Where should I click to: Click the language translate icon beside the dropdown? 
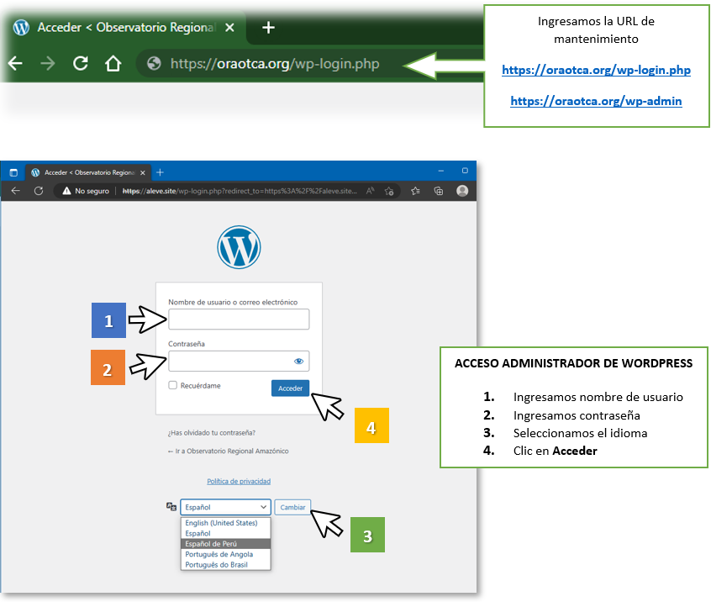pos(171,507)
